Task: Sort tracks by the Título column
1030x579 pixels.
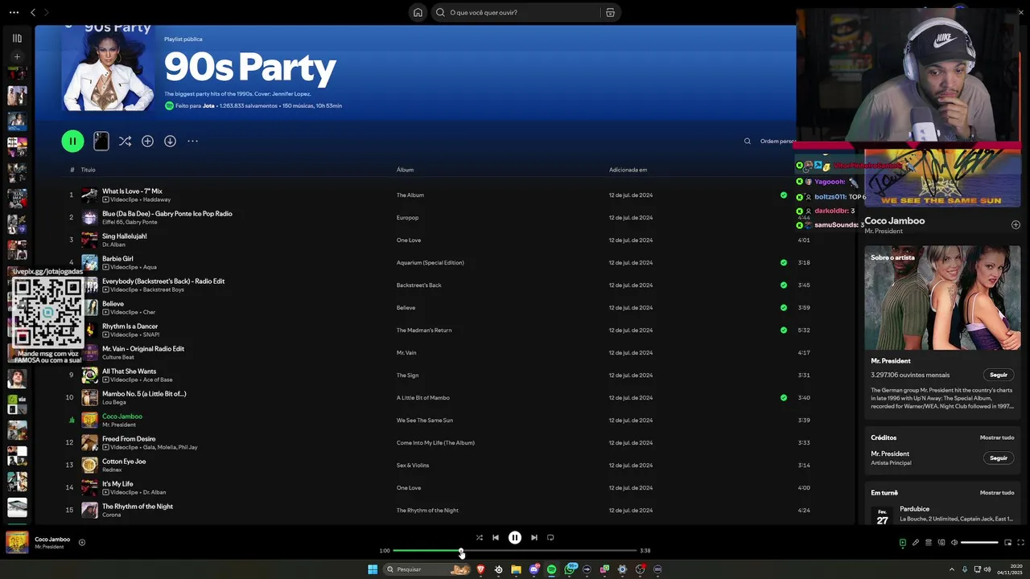Action: pos(88,170)
